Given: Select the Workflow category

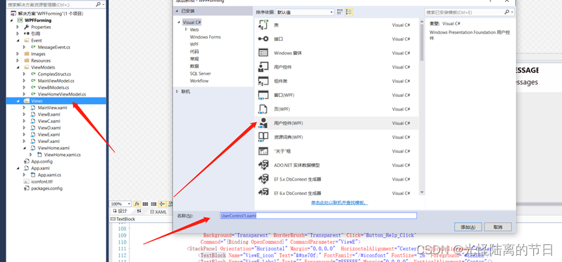Looking at the screenshot, I should (199, 81).
